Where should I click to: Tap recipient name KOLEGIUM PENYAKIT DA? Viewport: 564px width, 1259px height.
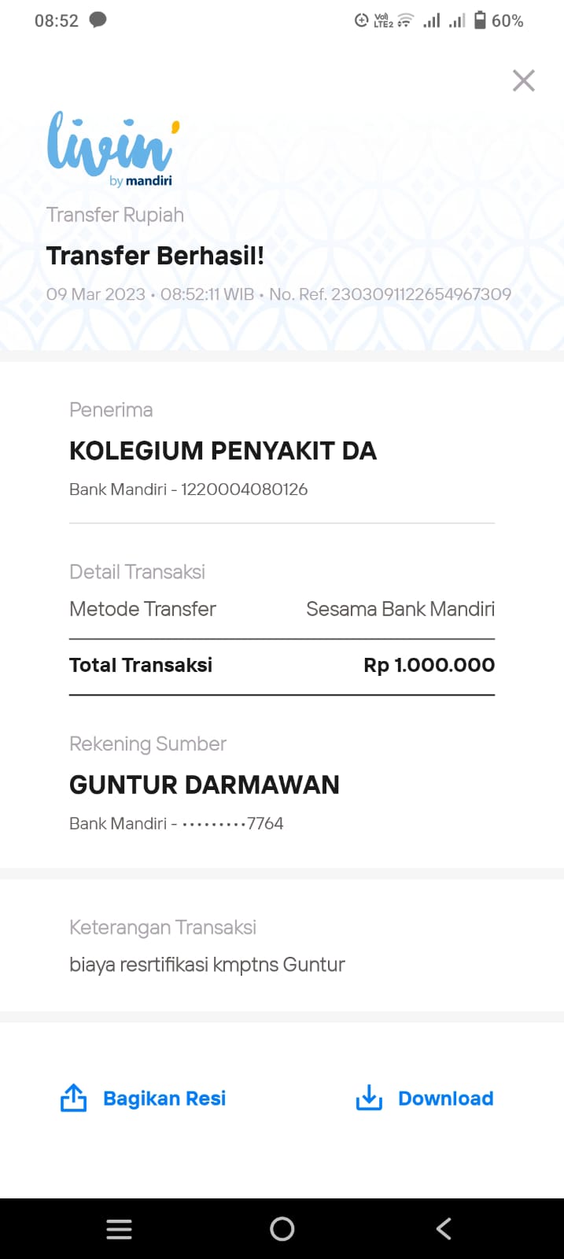(x=223, y=451)
